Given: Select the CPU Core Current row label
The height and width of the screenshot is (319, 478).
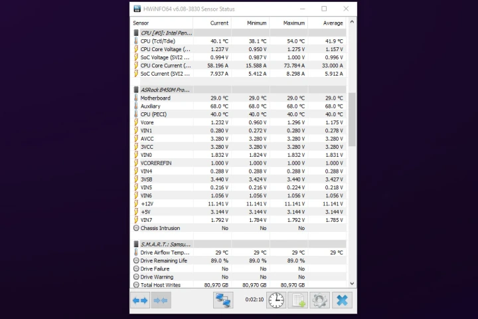Looking at the screenshot, I should (x=165, y=66).
